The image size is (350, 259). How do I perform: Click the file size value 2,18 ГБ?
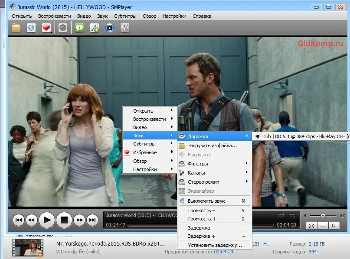tap(317, 244)
